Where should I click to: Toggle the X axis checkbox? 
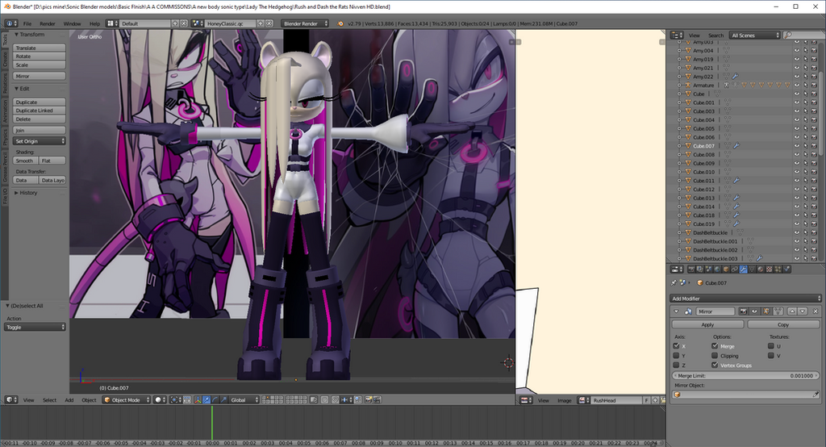(677, 346)
